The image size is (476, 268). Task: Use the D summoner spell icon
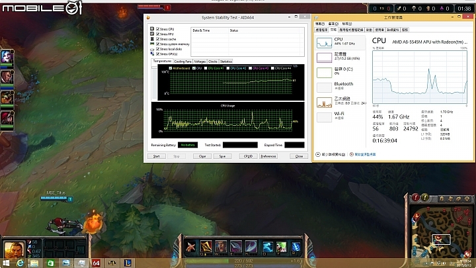coord(268,247)
